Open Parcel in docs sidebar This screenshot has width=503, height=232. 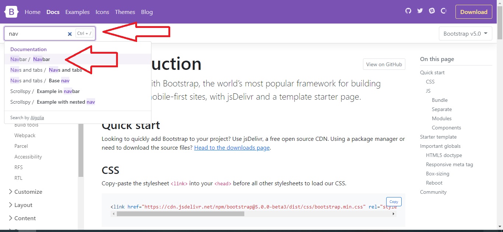tap(21, 146)
